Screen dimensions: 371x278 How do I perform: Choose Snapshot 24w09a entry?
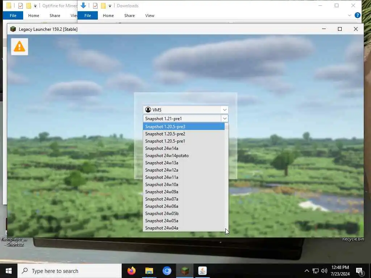(184, 192)
